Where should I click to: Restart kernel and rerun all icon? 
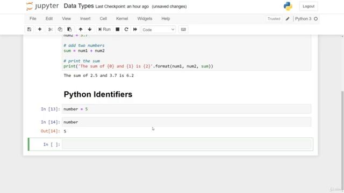[135, 29]
